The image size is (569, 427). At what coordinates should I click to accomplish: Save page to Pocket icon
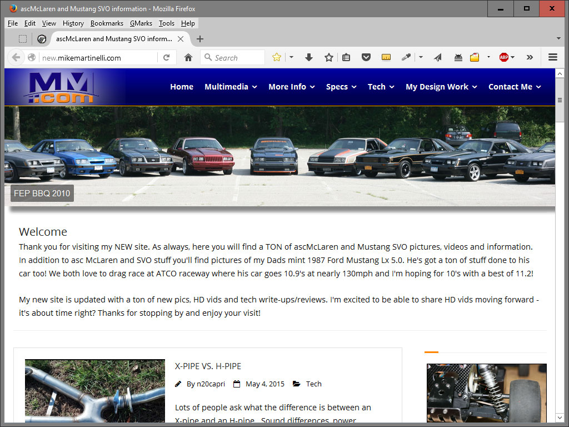pos(366,57)
